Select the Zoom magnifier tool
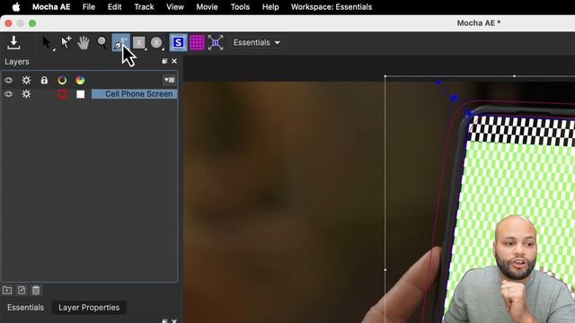575x323 pixels. click(x=102, y=42)
